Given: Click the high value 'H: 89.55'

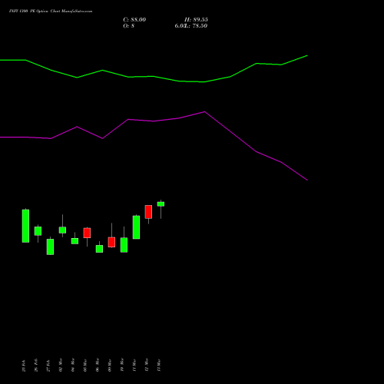Looking at the screenshot, I should 196,20.
